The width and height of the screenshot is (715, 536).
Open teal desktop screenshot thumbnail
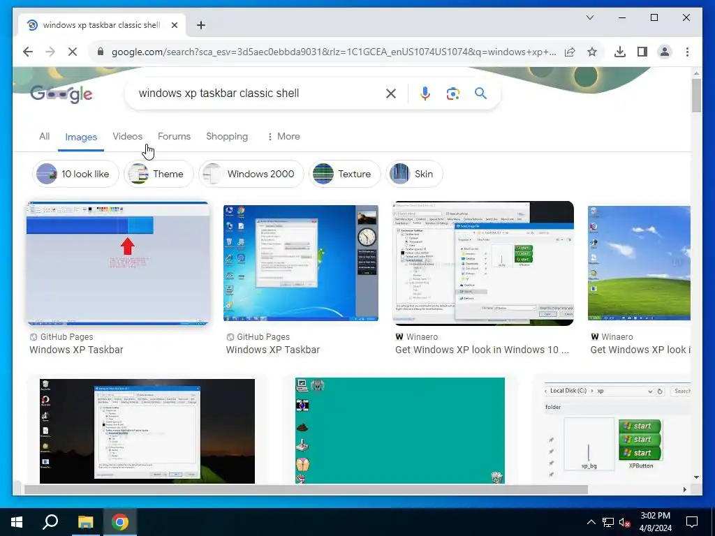pos(400,431)
